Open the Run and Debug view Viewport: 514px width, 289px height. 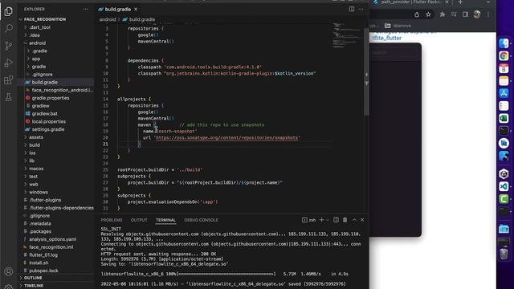pyautogui.click(x=9, y=63)
